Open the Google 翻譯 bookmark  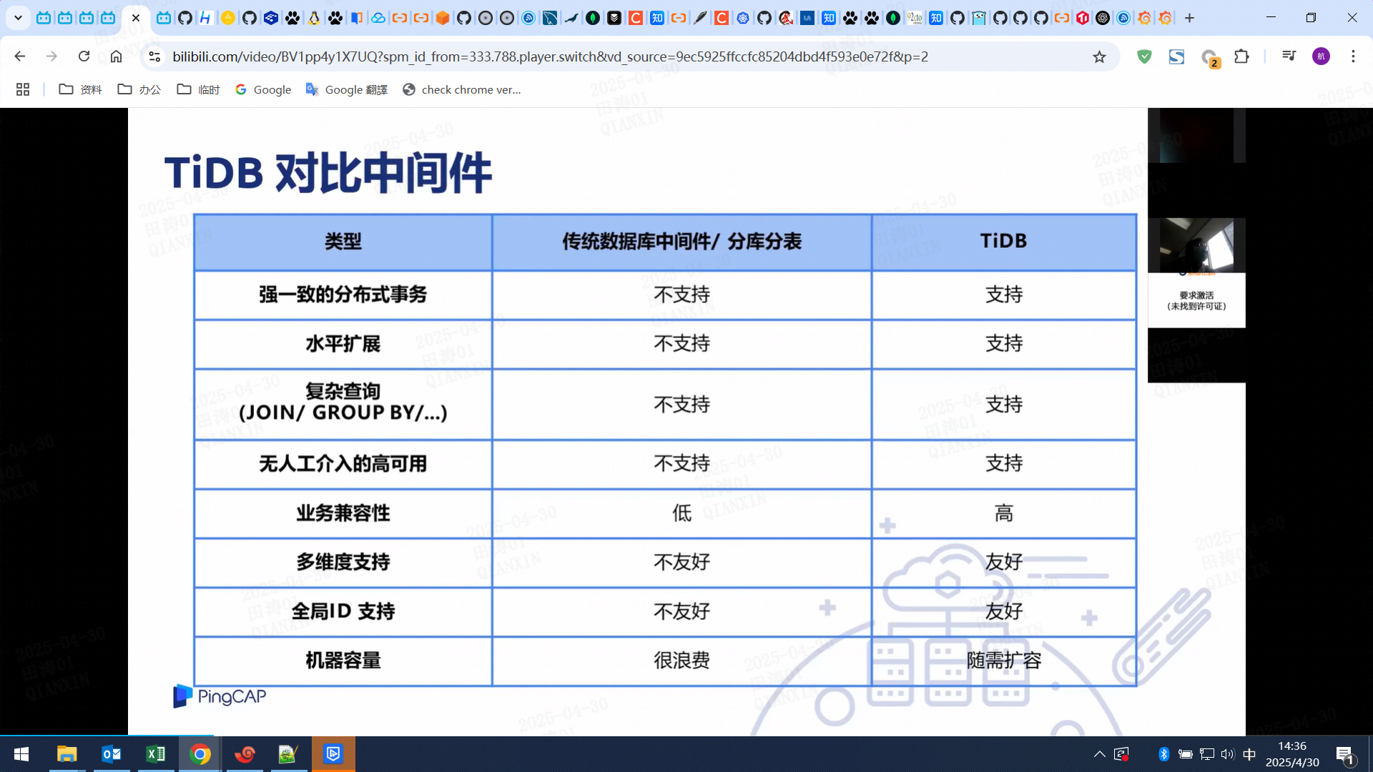pyautogui.click(x=347, y=89)
